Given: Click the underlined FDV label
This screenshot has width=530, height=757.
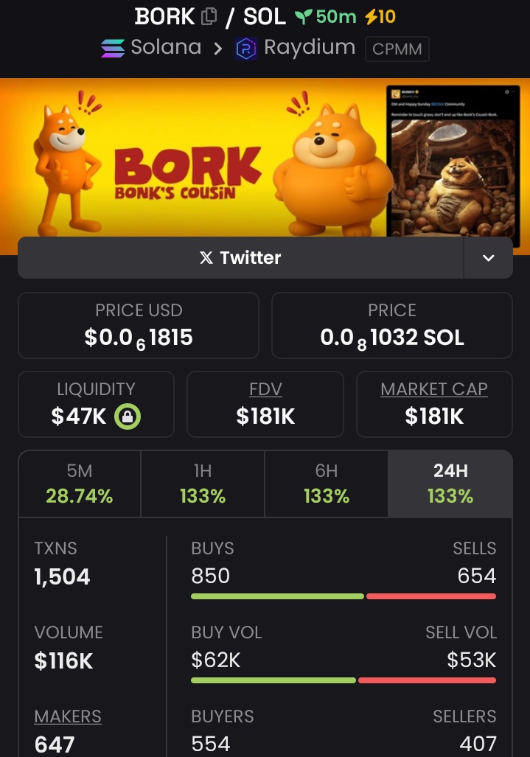Looking at the screenshot, I should (x=265, y=389).
